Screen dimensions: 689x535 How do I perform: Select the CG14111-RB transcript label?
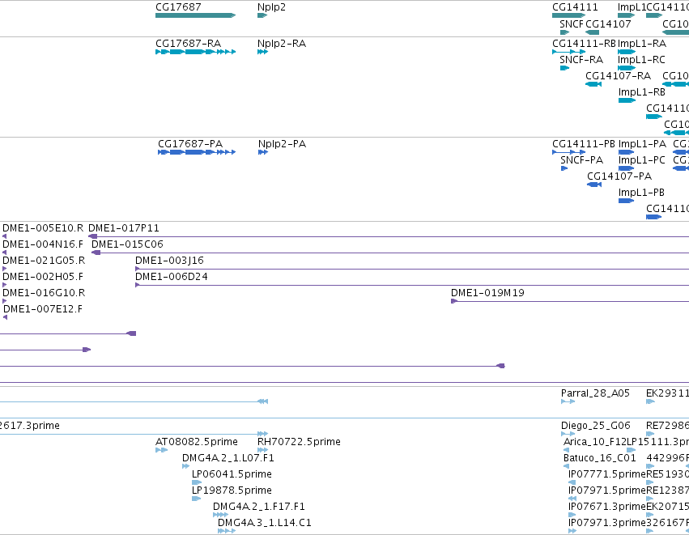(x=584, y=44)
